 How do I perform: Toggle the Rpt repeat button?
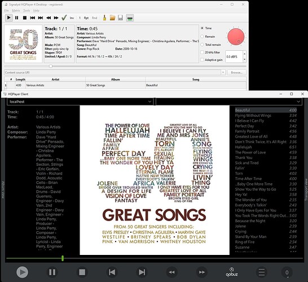point(86,18)
